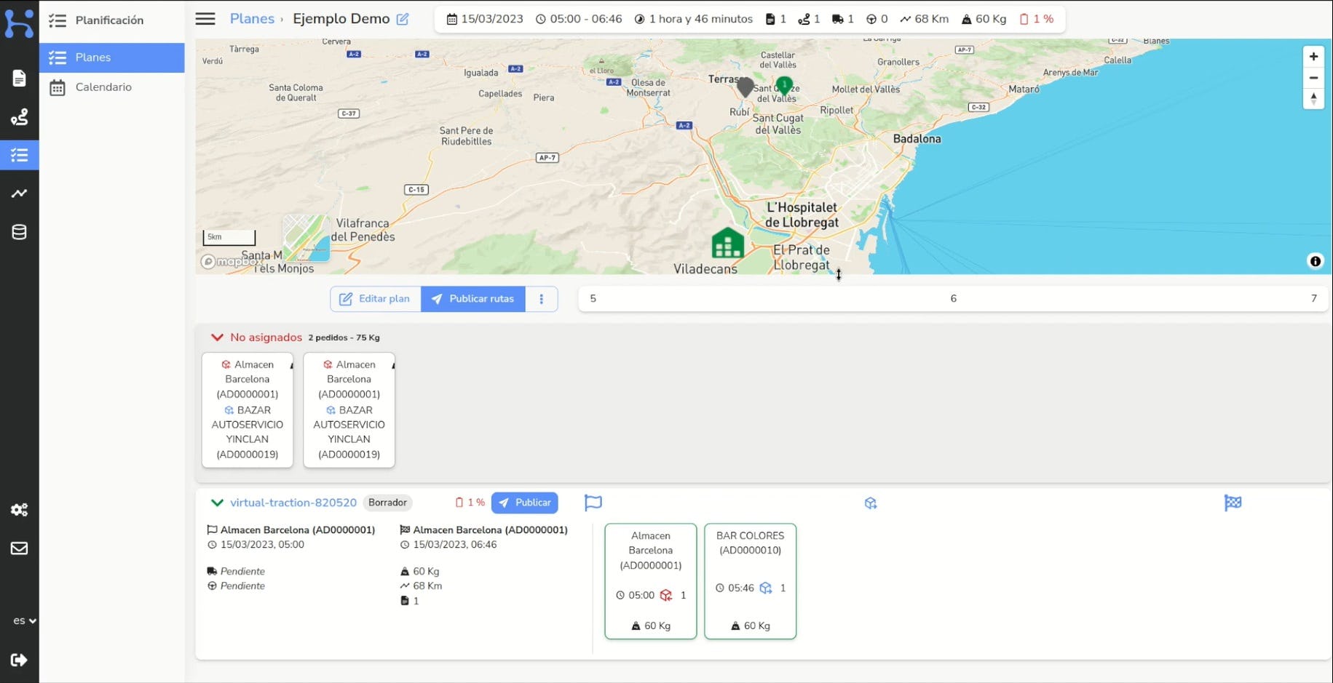Click the map zoom out control

point(1313,78)
